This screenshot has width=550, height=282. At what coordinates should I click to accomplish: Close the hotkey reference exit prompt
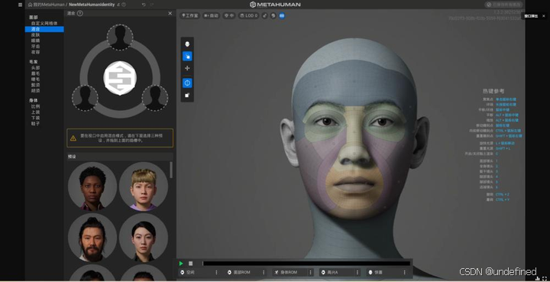544,16
